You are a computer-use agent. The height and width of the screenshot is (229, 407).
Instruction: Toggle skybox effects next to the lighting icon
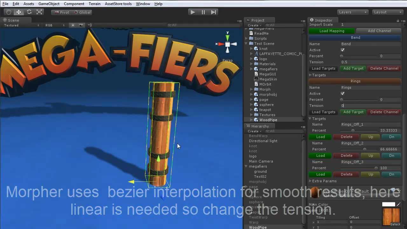point(81,25)
